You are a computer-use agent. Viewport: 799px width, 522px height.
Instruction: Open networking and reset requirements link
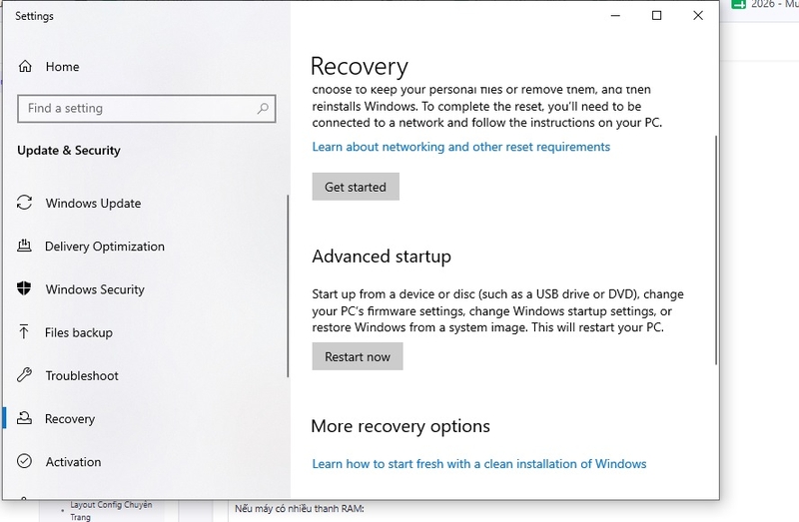click(x=461, y=147)
